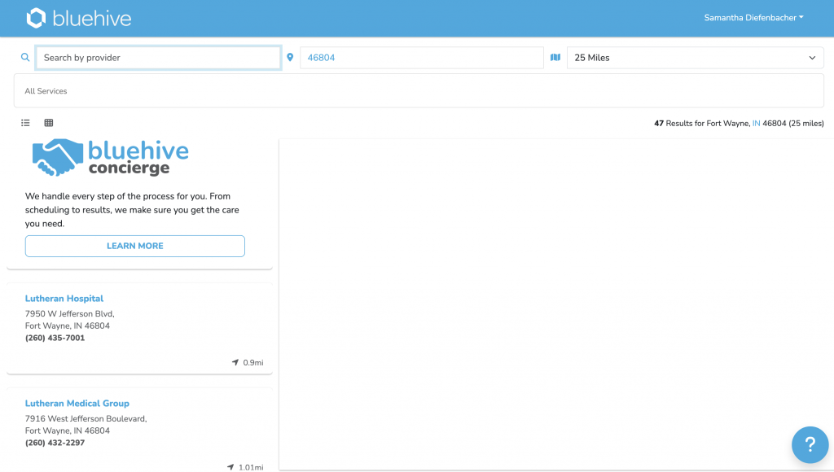
Task: Click the IN state link in results
Action: 756,124
